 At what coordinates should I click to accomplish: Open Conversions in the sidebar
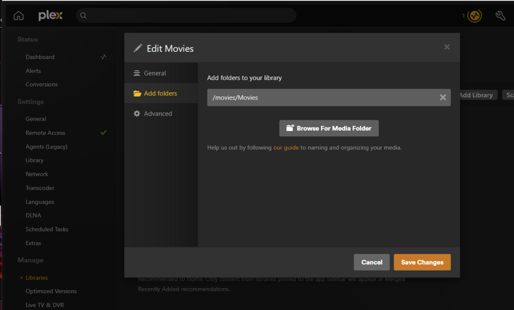[42, 84]
